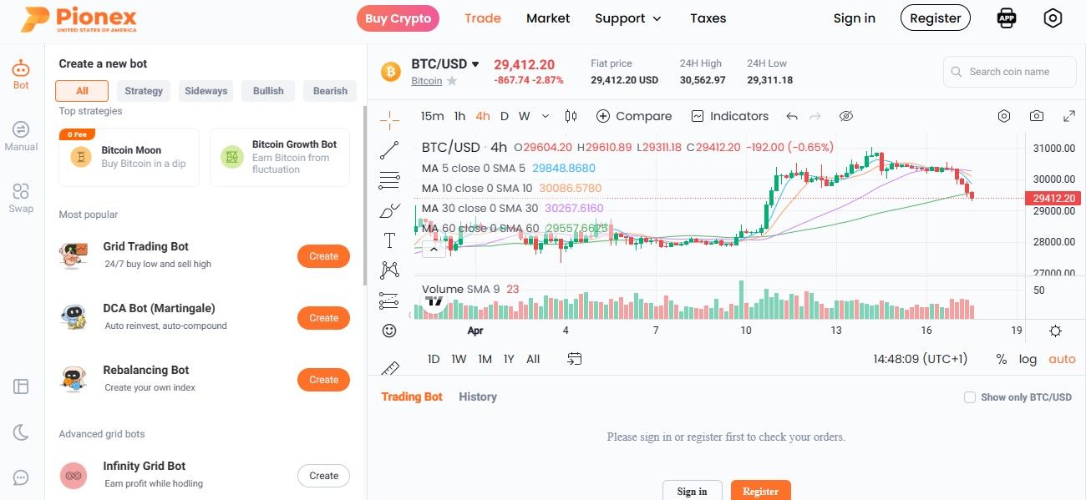Check the Show only BTC/USD box
1086x500 pixels.
point(970,397)
